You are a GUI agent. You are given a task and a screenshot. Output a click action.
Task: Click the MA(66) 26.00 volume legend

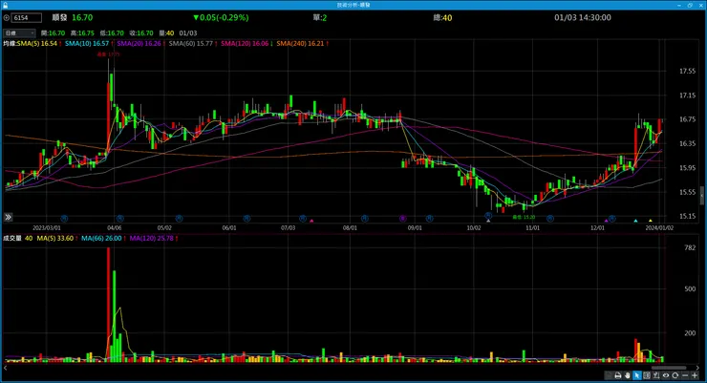[103, 239]
